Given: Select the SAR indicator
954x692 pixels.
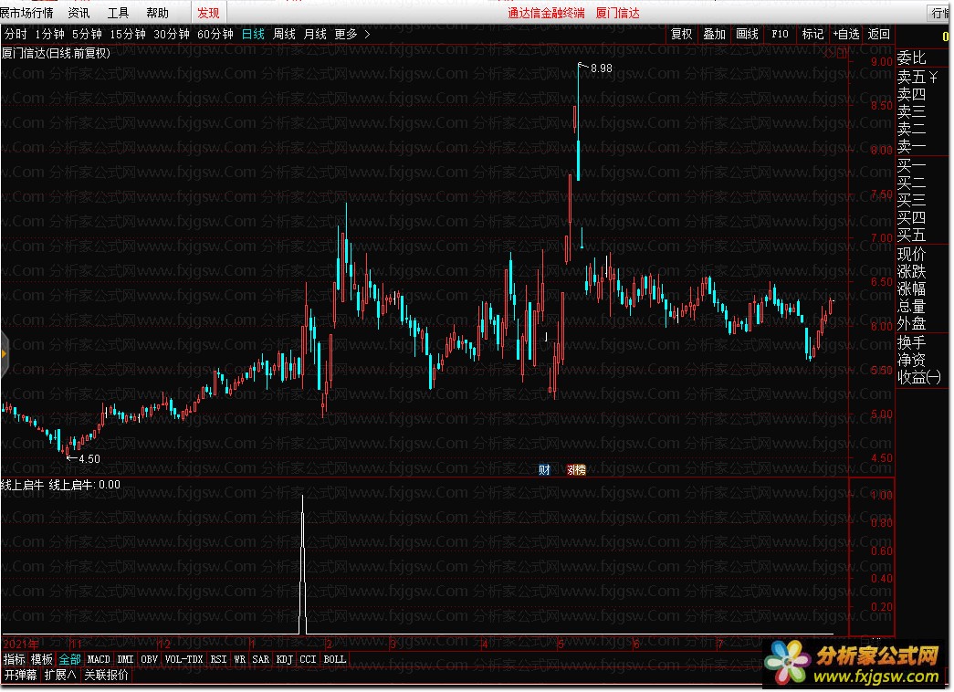Looking at the screenshot, I should 261,659.
